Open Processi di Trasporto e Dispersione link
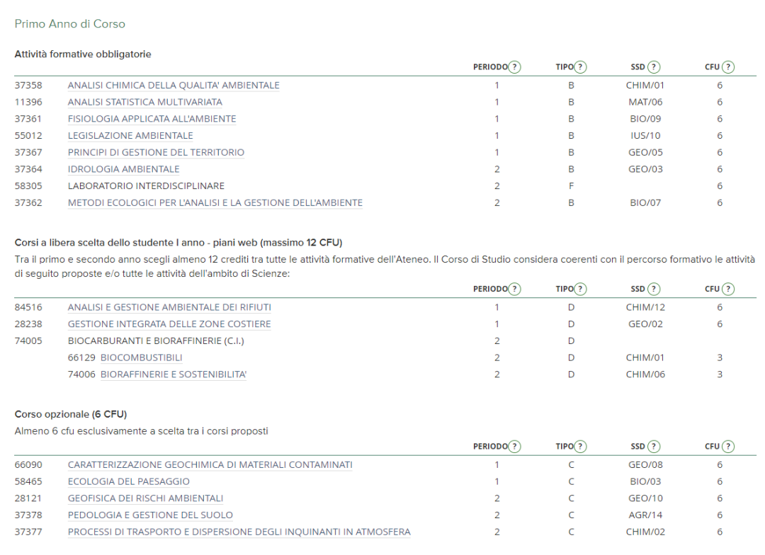Viewport: 765px width, 555px height. click(239, 532)
